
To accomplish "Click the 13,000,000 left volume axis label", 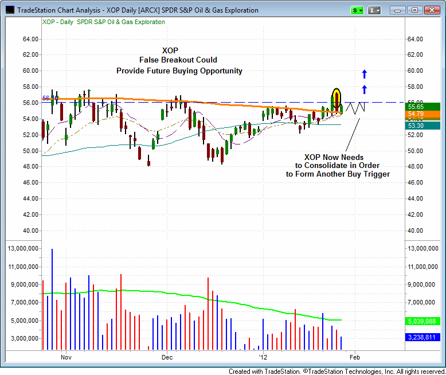I will [23, 249].
